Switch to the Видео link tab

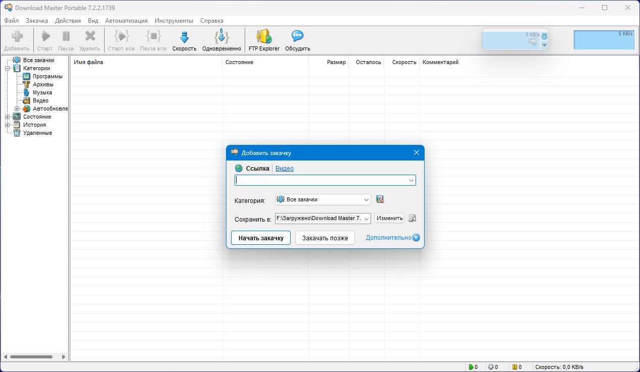click(x=284, y=169)
